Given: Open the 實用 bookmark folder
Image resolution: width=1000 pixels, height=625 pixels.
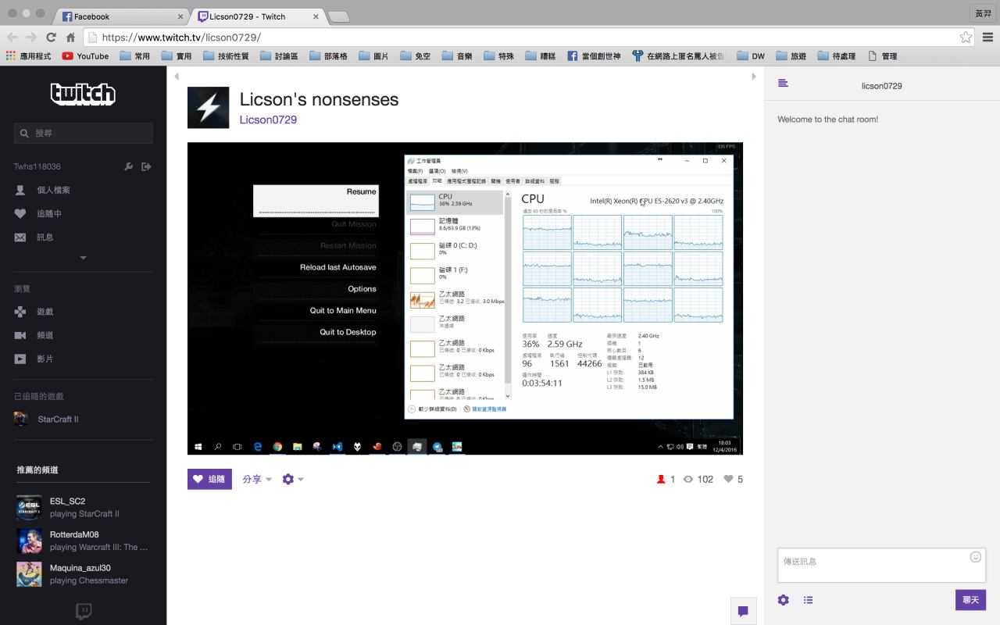Looking at the screenshot, I should coord(176,56).
